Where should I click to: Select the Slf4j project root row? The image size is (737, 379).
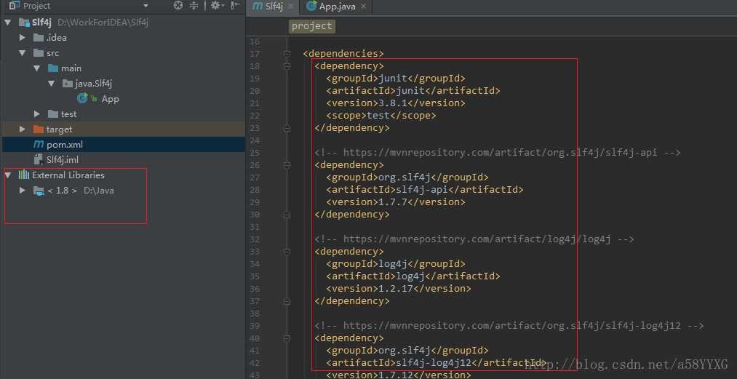pyautogui.click(x=123, y=22)
